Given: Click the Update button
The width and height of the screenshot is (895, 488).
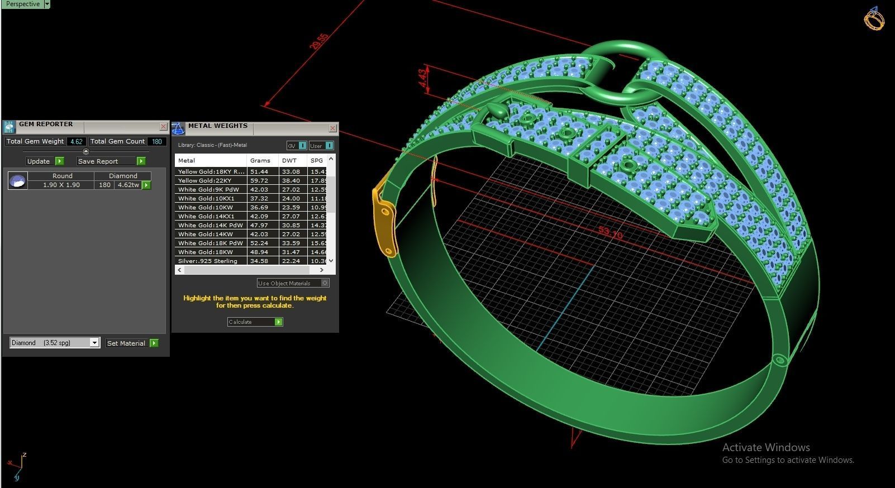Looking at the screenshot, I should point(40,161).
